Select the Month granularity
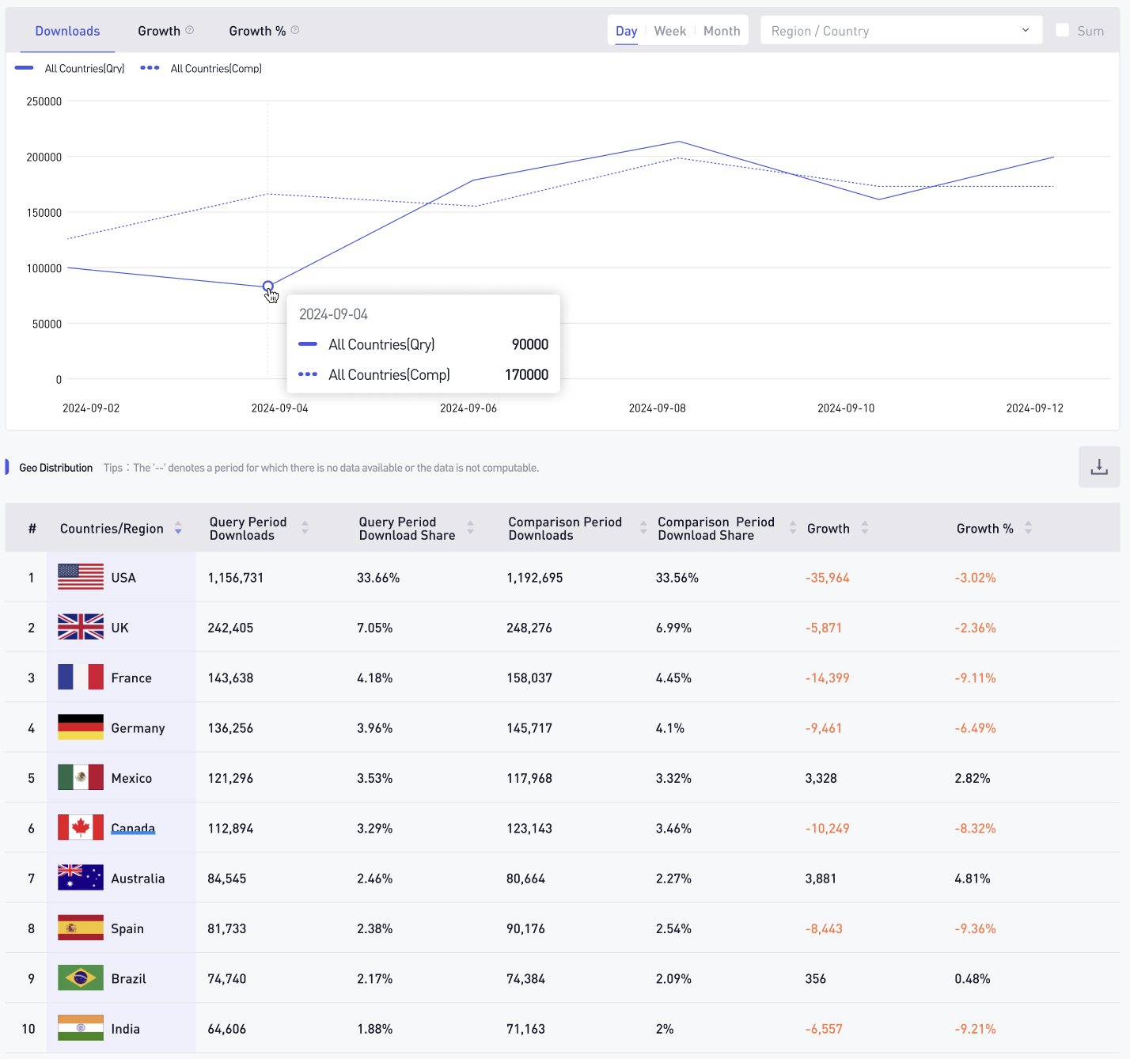Screen dimensions: 1130x1059 click(722, 31)
